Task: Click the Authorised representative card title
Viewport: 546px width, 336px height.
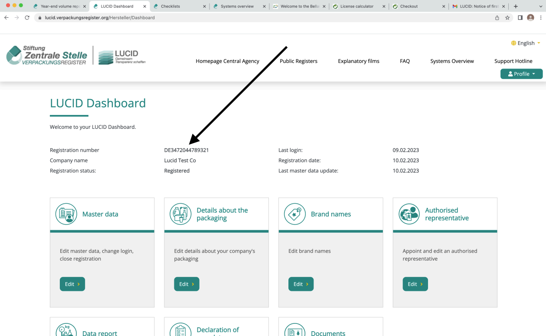Action: coord(447,214)
